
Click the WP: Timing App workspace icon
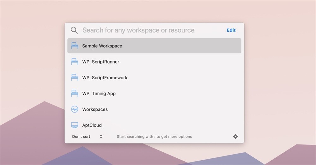click(75, 93)
